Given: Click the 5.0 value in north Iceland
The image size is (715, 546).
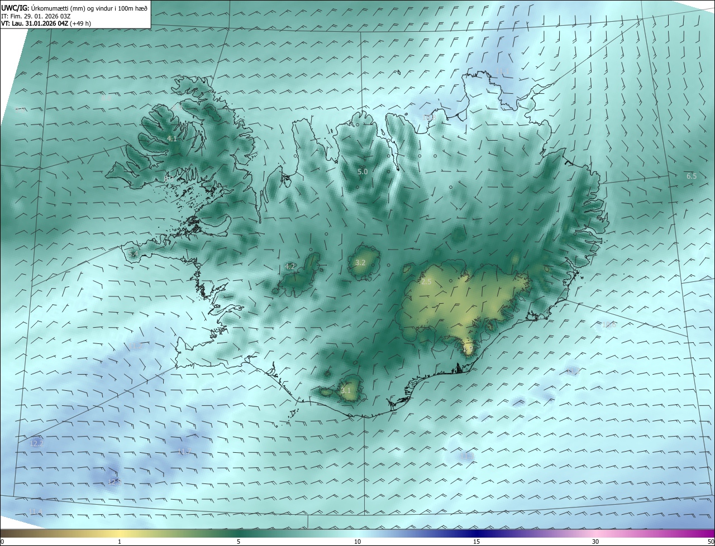Looking at the screenshot, I should tap(363, 172).
